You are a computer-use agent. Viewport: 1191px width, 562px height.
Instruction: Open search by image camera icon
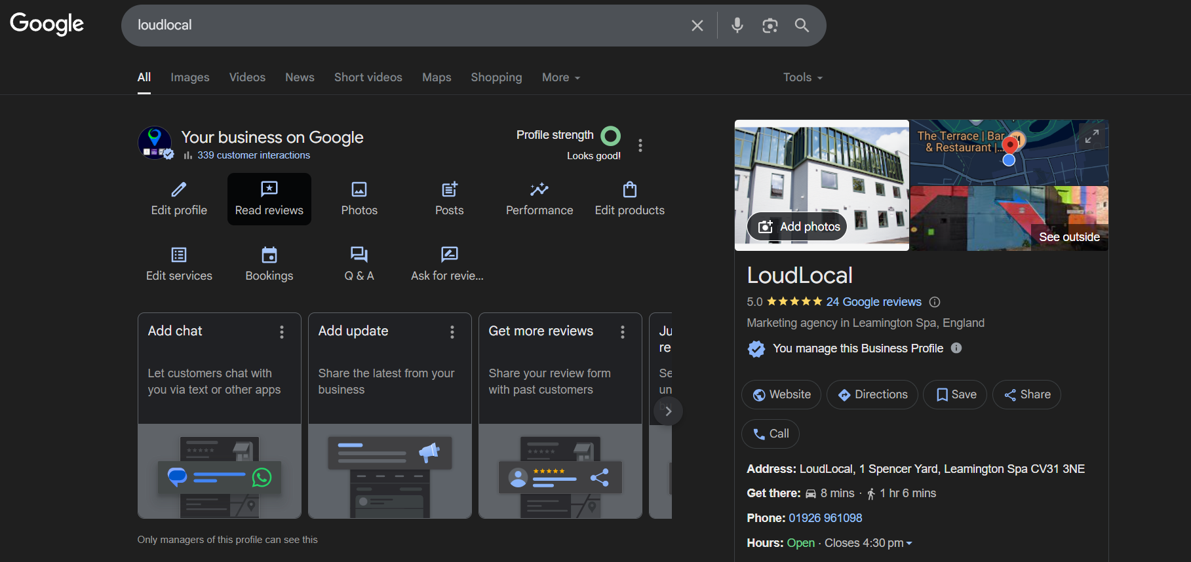(x=770, y=26)
